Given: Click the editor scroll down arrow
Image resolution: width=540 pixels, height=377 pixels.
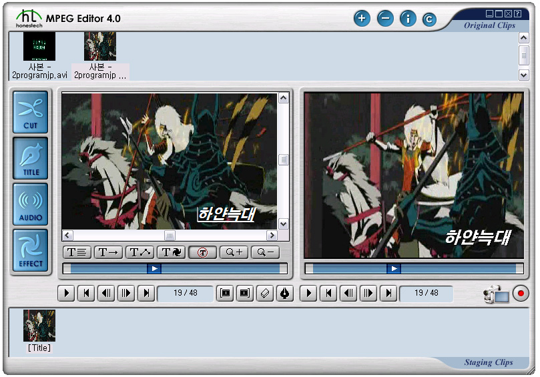Looking at the screenshot, I should (x=284, y=224).
